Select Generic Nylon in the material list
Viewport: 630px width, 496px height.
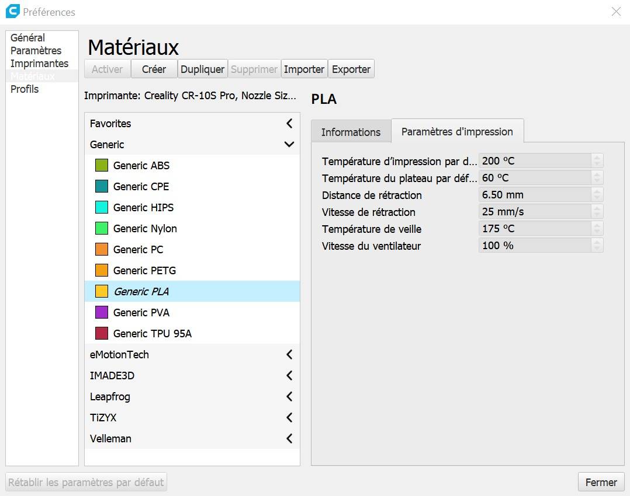tap(145, 229)
